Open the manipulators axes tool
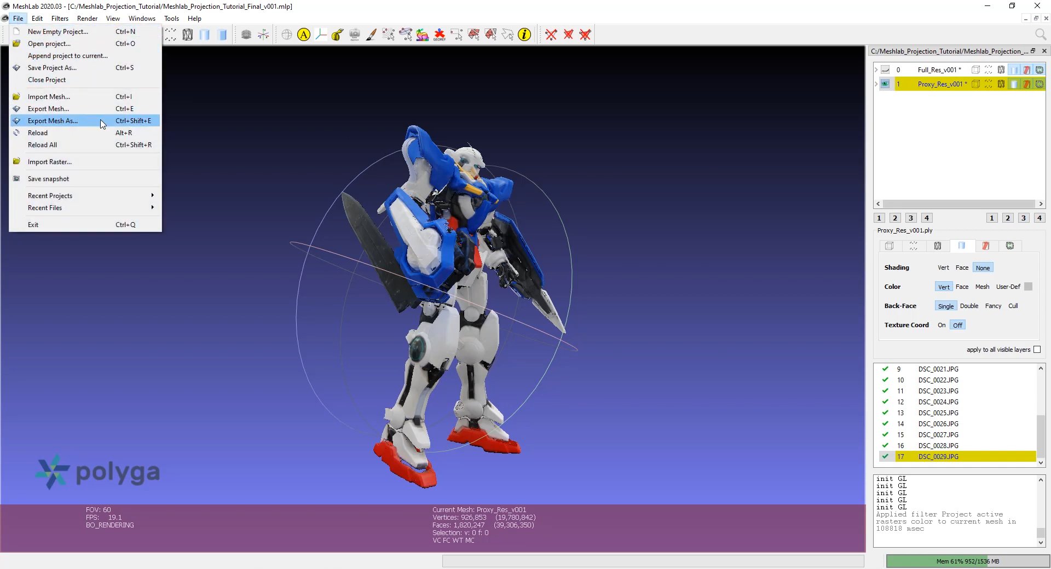The image size is (1051, 569). click(x=321, y=35)
